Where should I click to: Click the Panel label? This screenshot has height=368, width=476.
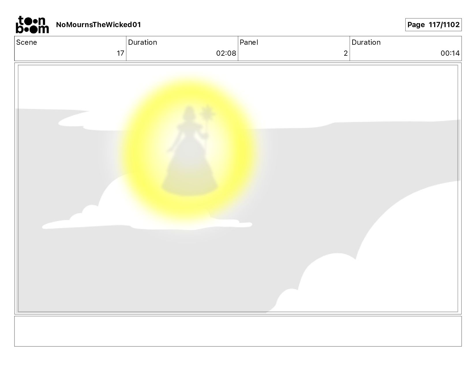coord(249,42)
